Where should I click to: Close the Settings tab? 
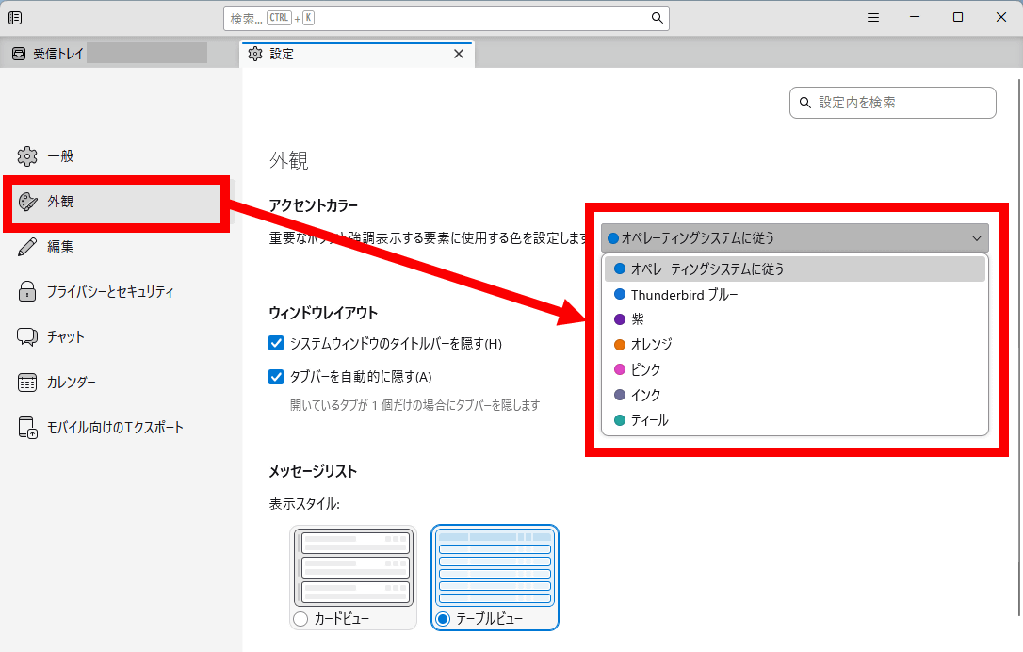coord(459,55)
